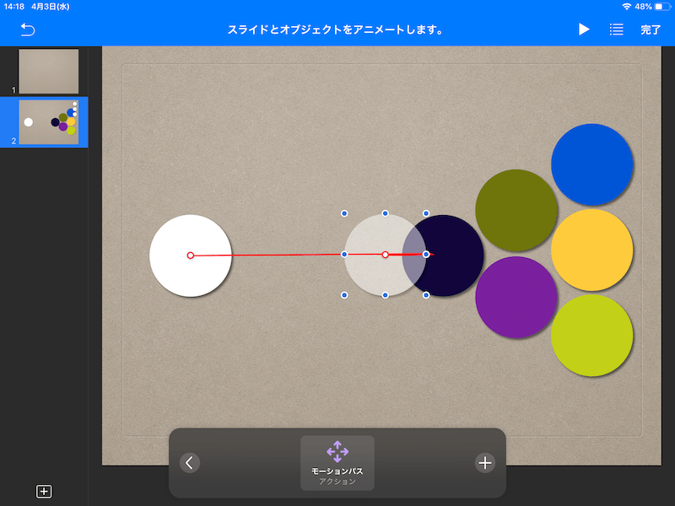Select the purple circle

pyautogui.click(x=516, y=298)
